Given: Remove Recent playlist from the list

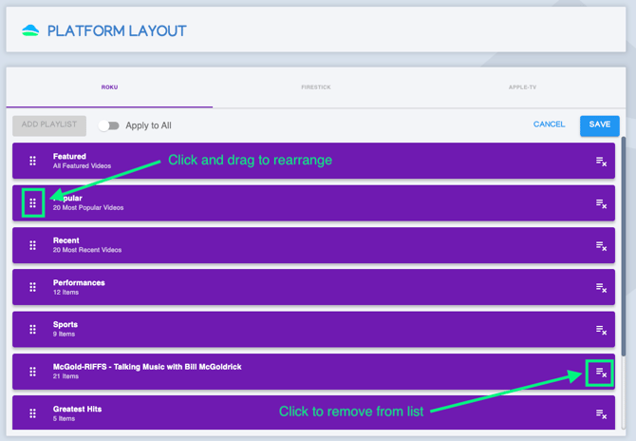Looking at the screenshot, I should pyautogui.click(x=601, y=245).
